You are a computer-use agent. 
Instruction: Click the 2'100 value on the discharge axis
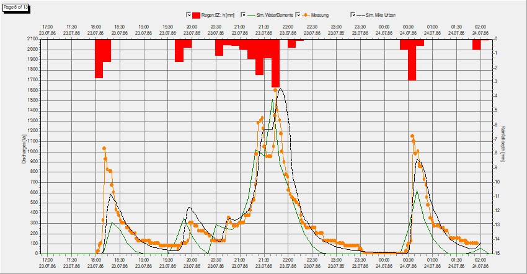click(x=33, y=39)
